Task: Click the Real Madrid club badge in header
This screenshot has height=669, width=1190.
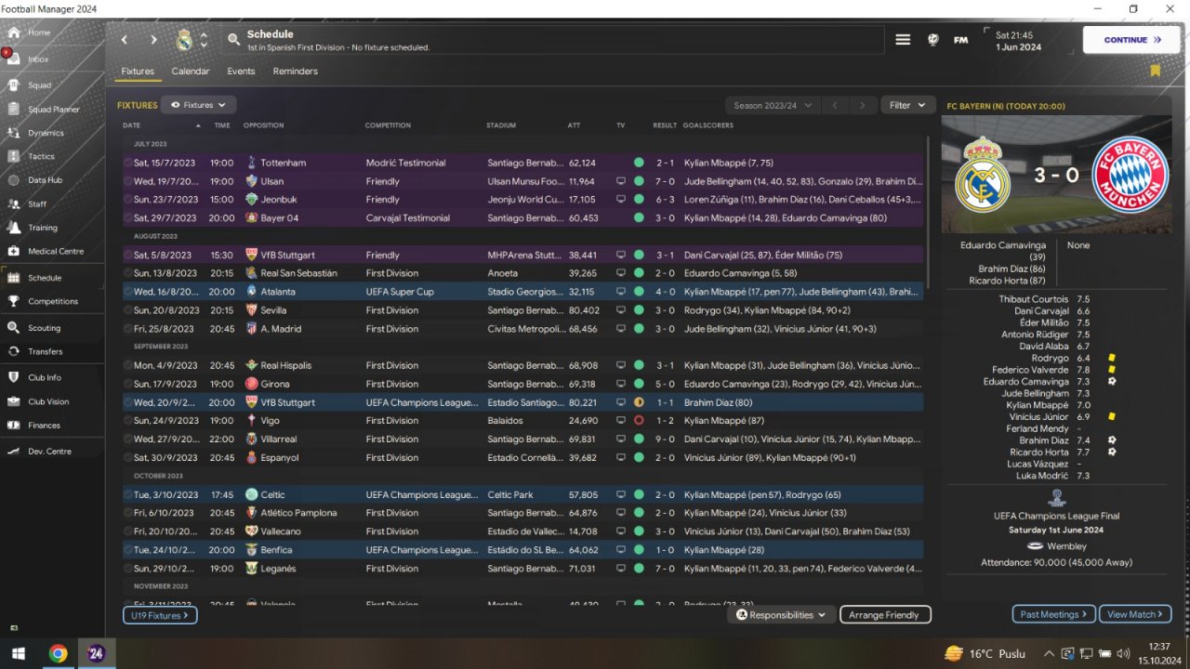Action: [x=184, y=40]
